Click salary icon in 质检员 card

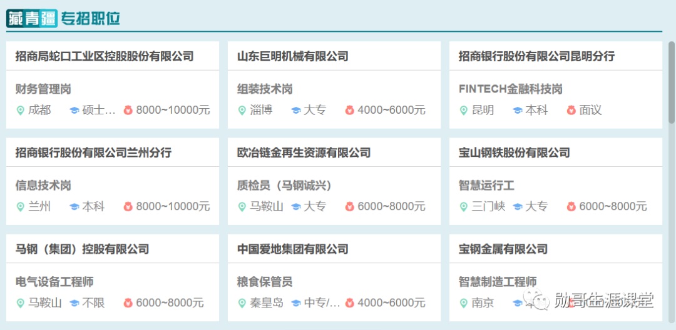click(349, 207)
